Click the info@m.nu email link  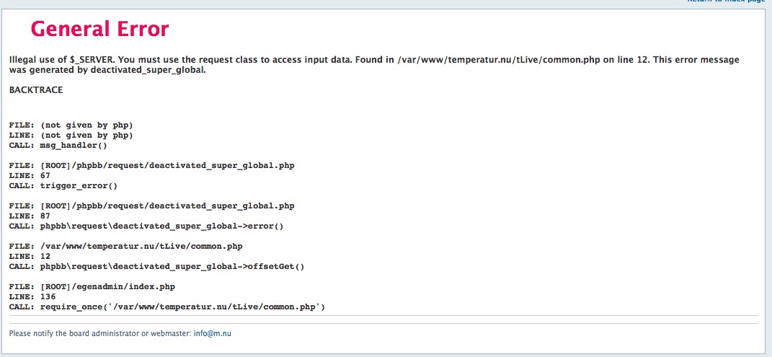pos(212,333)
